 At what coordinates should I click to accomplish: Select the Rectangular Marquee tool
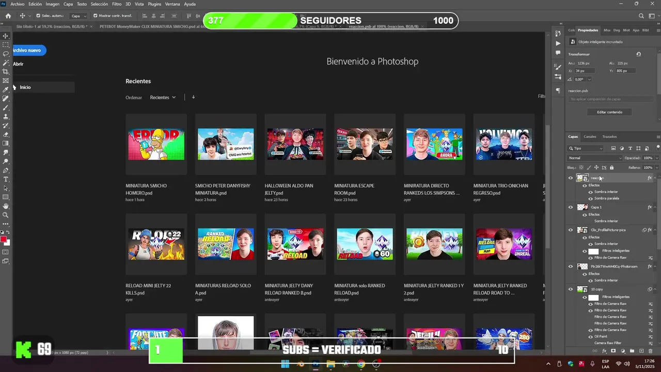coord(6,45)
